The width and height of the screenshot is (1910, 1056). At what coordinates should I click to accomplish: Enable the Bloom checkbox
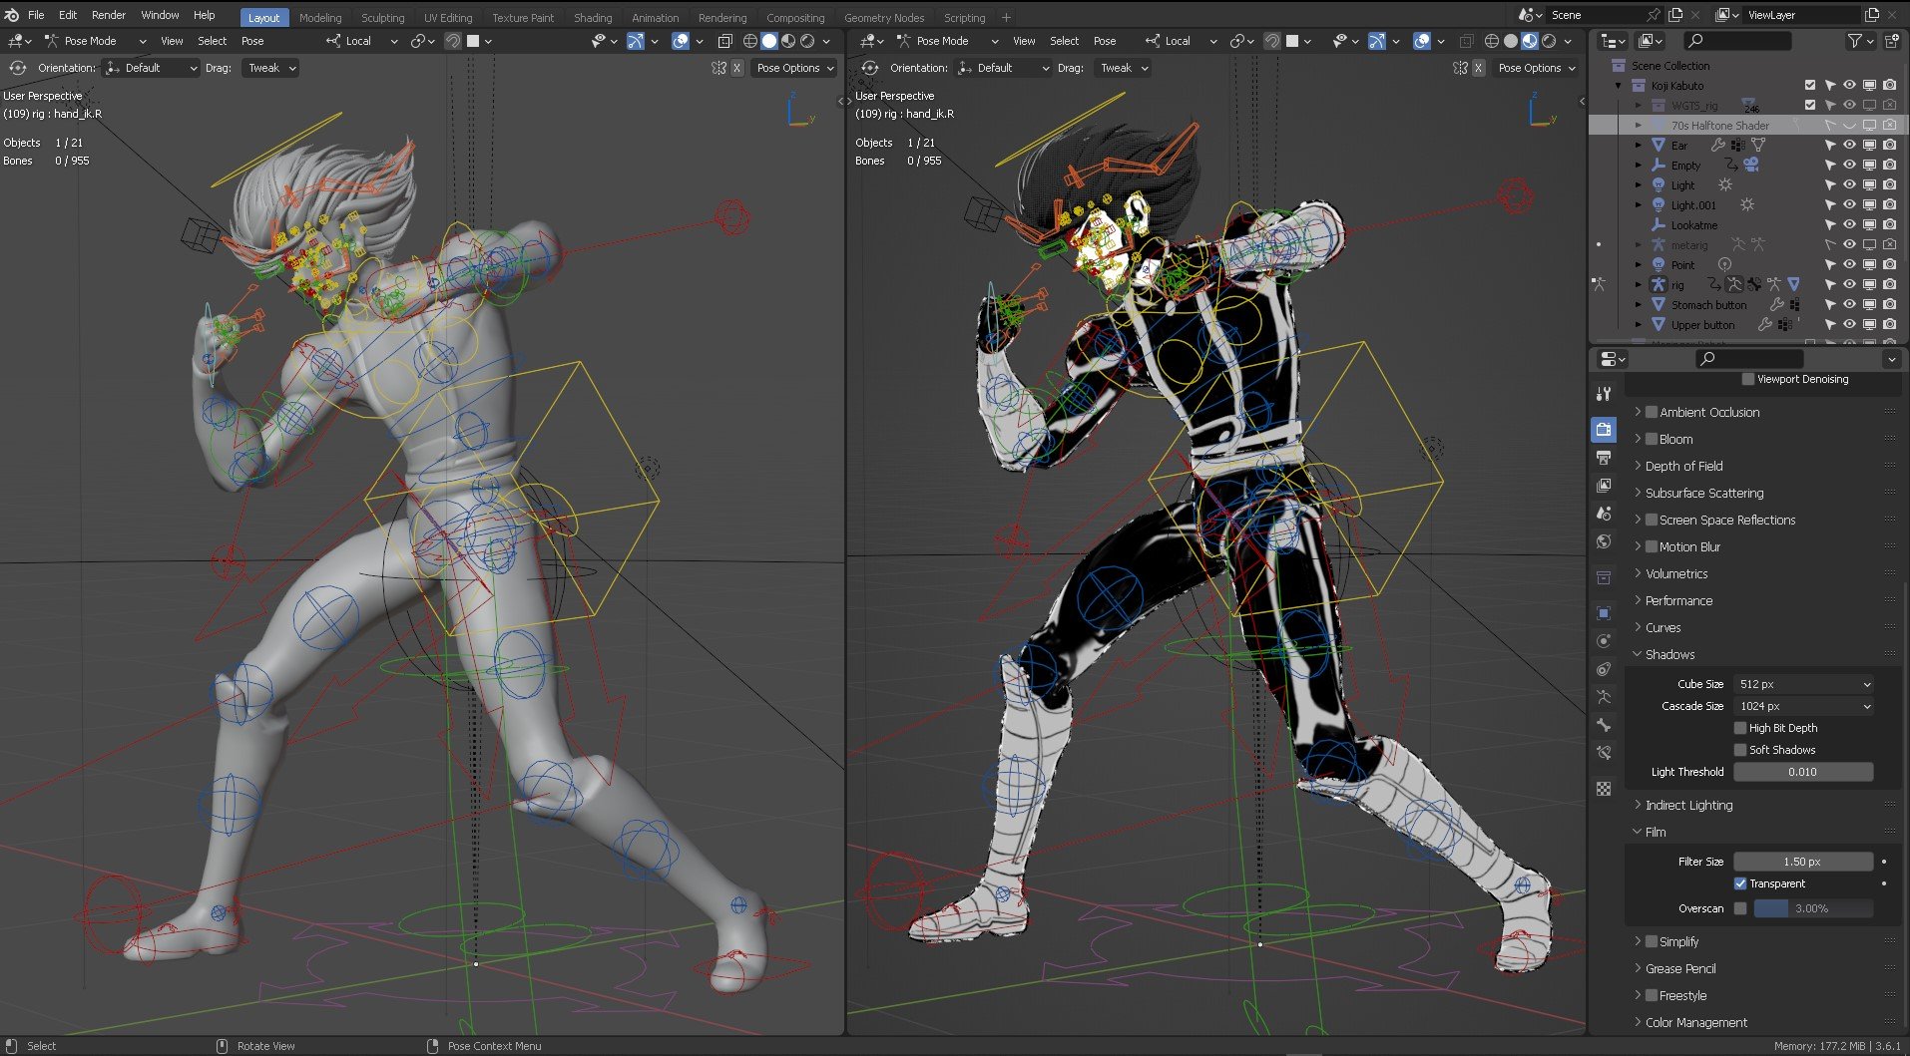coord(1652,439)
